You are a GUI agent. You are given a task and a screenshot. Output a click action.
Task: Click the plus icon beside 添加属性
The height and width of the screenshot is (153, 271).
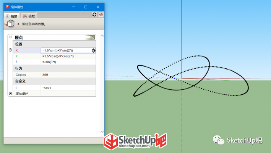point(10,94)
